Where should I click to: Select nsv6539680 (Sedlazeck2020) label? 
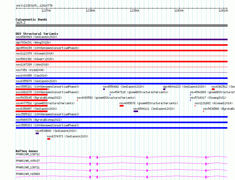click(56, 131)
